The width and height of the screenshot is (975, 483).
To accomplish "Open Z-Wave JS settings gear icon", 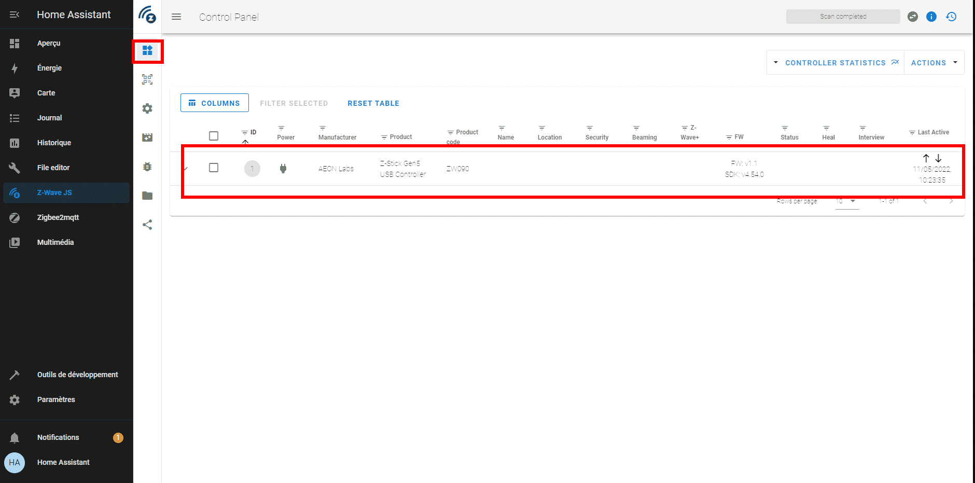I will pyautogui.click(x=147, y=108).
